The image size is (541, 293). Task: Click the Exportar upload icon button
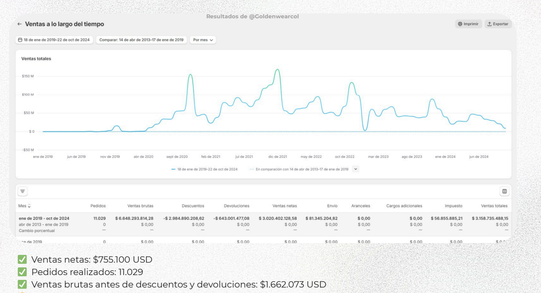pyautogui.click(x=498, y=24)
